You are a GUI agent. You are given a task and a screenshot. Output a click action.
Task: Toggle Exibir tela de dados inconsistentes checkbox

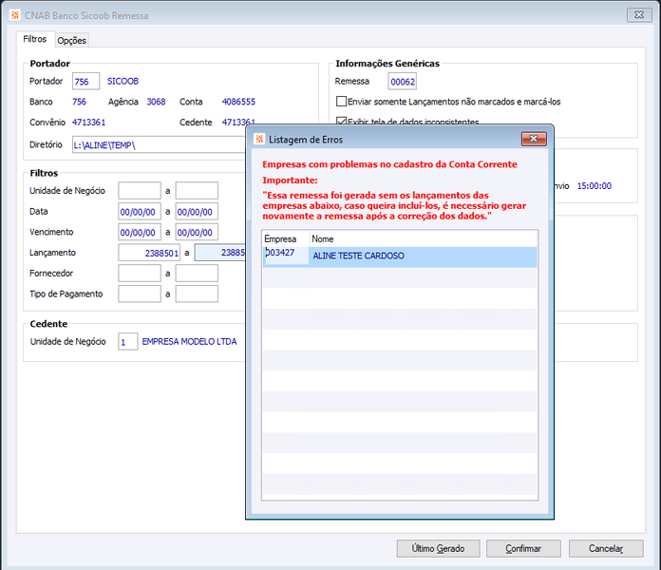342,121
